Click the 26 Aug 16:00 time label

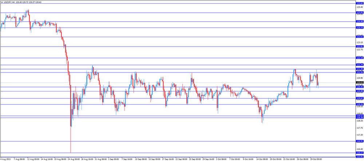tap(87, 160)
